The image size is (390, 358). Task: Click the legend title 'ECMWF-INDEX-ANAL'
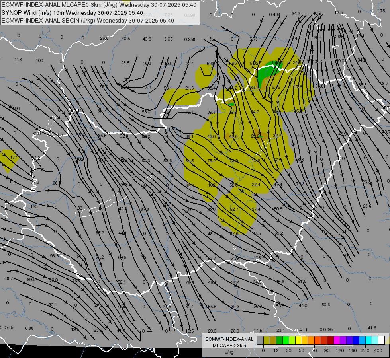point(229,339)
